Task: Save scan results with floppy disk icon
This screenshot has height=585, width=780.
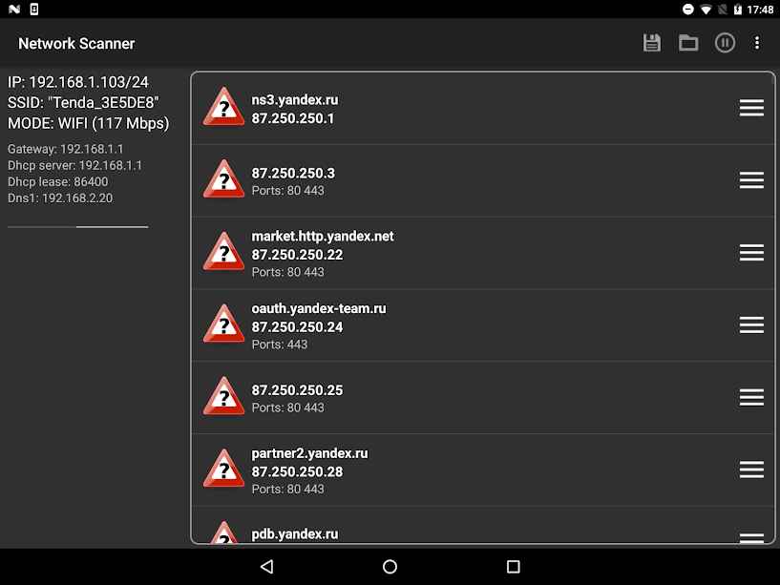Action: [x=652, y=43]
